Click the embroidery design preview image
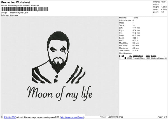Viewport: 168px width, 119px height. point(60,66)
